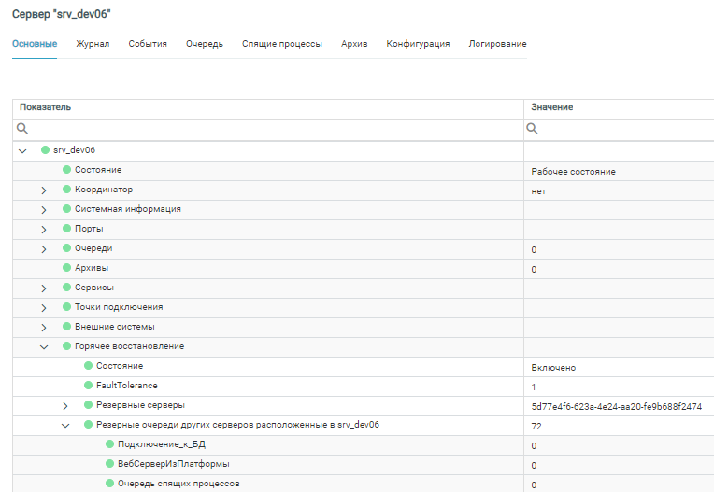
Task: Expand the Системная информация node
Action: pos(43,209)
